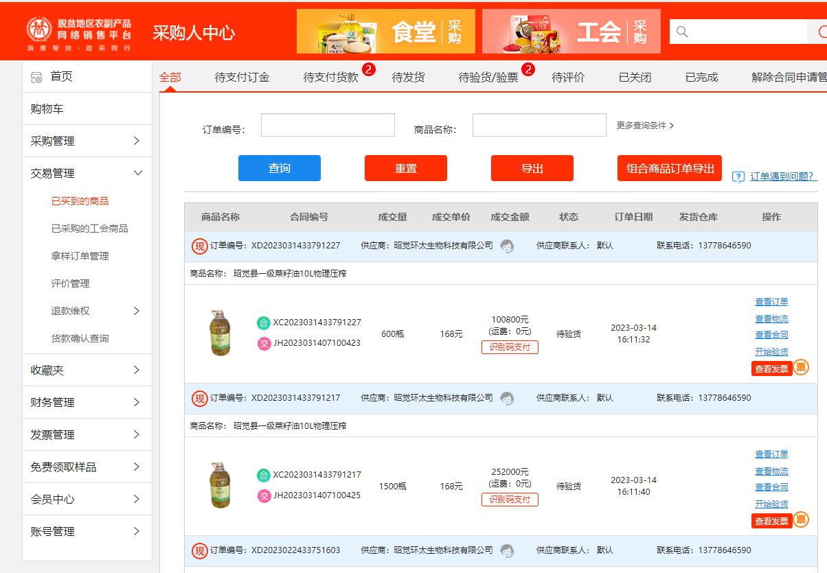Click into the 订单编号 input field
The image size is (827, 573).
point(328,126)
